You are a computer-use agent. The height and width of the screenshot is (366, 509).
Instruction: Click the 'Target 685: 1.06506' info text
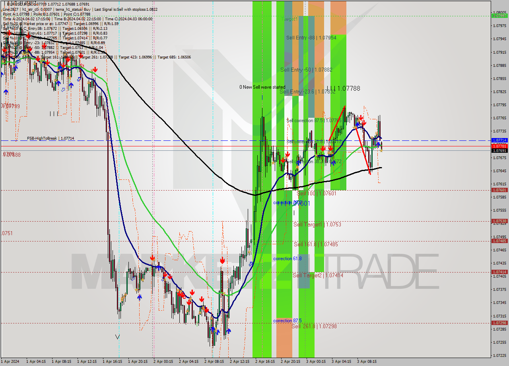(174, 57)
